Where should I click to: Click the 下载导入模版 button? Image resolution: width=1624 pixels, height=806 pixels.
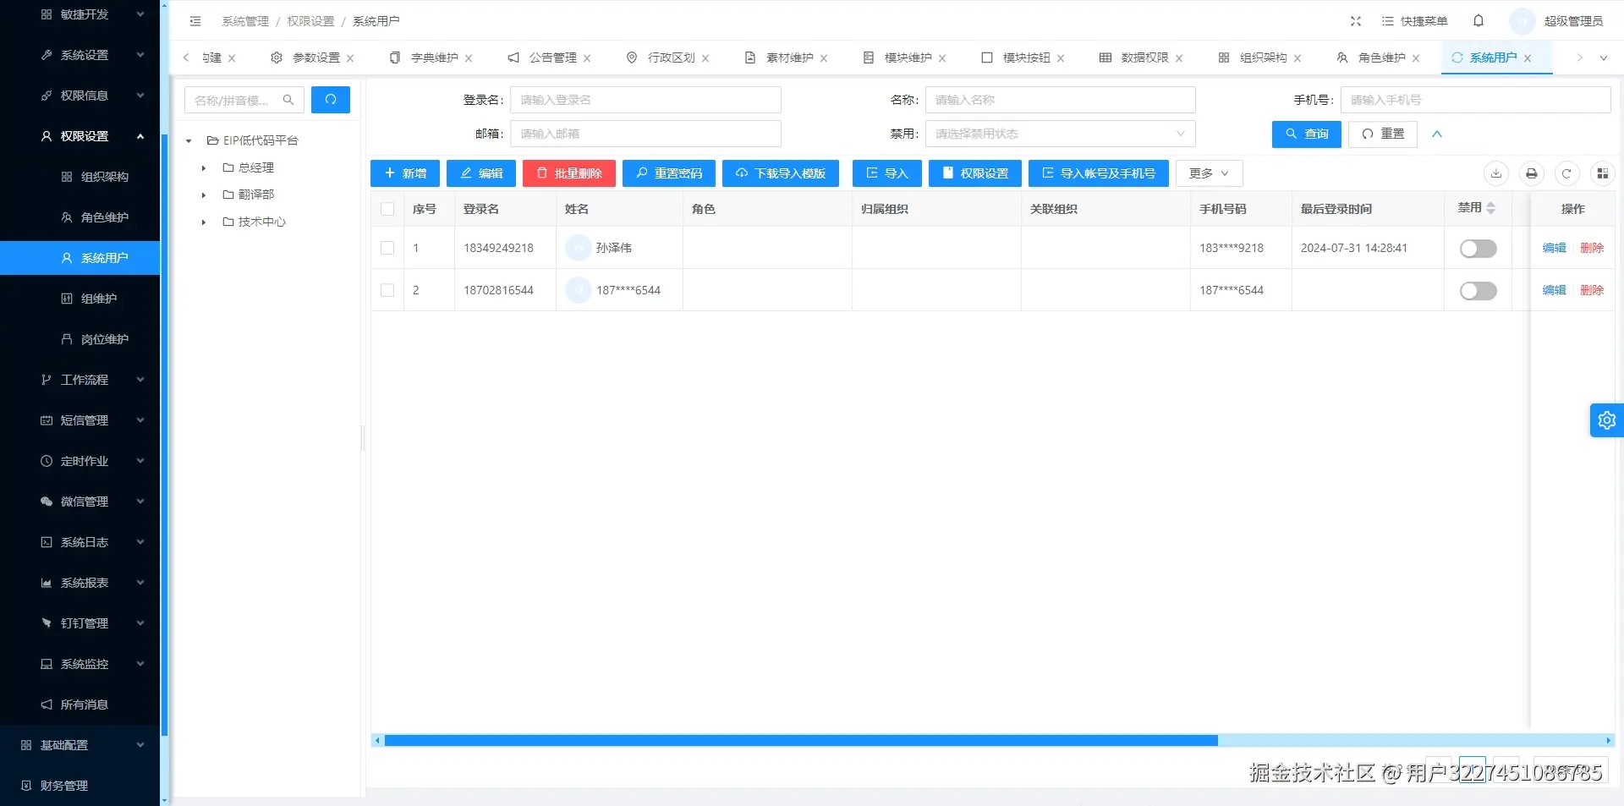pyautogui.click(x=781, y=173)
